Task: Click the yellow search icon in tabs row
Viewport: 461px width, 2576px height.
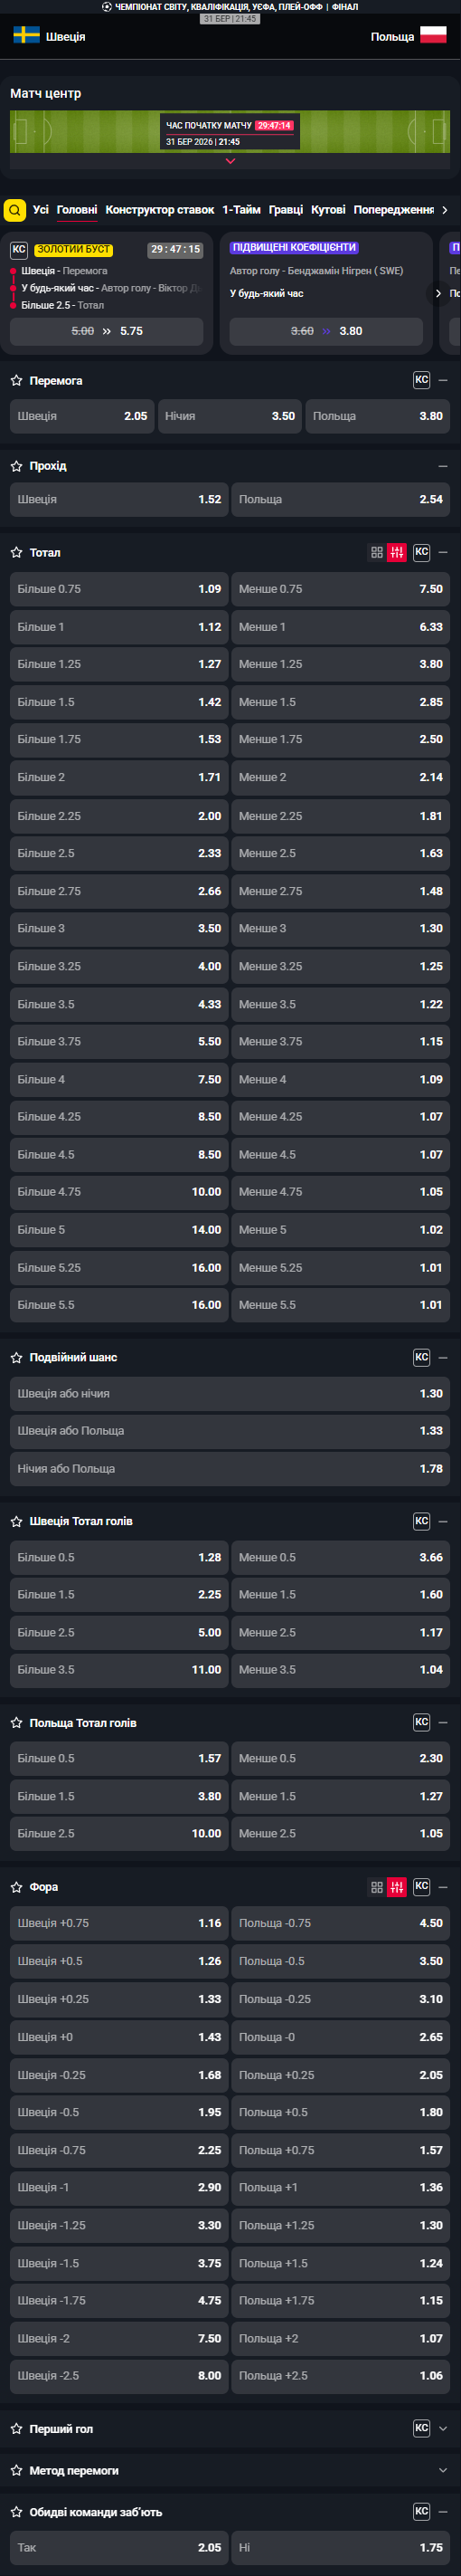Action: pos(14,210)
